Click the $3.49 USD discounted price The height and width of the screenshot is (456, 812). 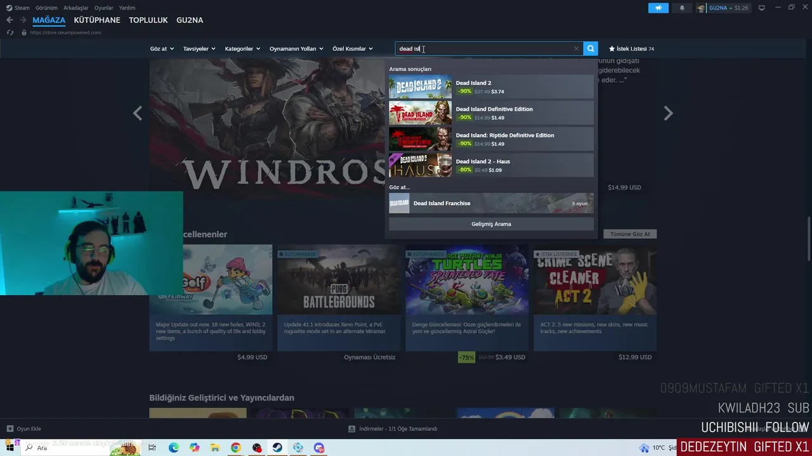pyautogui.click(x=510, y=357)
